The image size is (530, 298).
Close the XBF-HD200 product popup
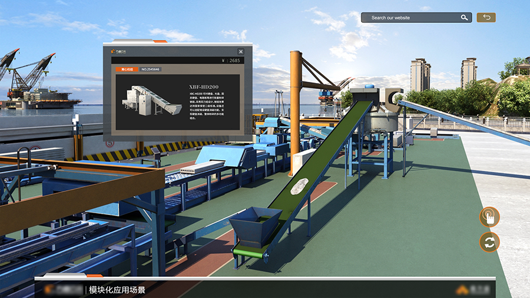(x=241, y=51)
